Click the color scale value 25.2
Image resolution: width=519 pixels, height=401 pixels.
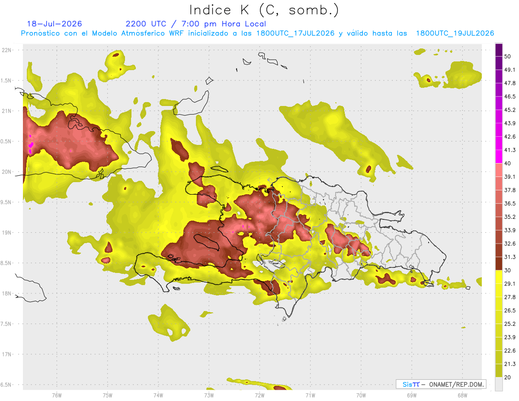[510, 324]
